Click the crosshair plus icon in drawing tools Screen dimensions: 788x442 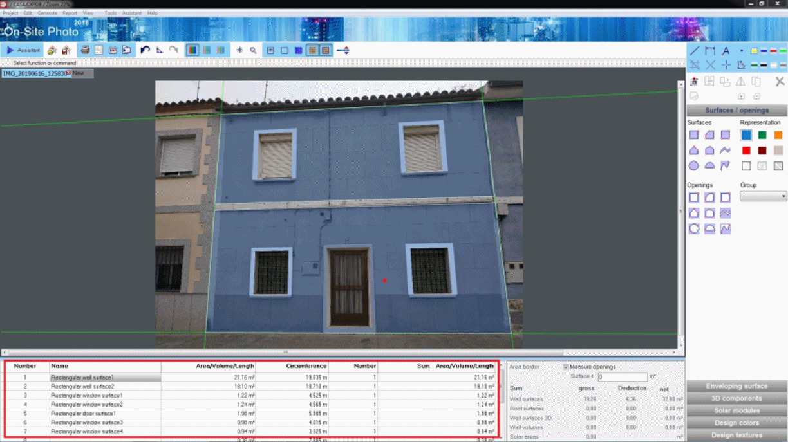point(726,65)
